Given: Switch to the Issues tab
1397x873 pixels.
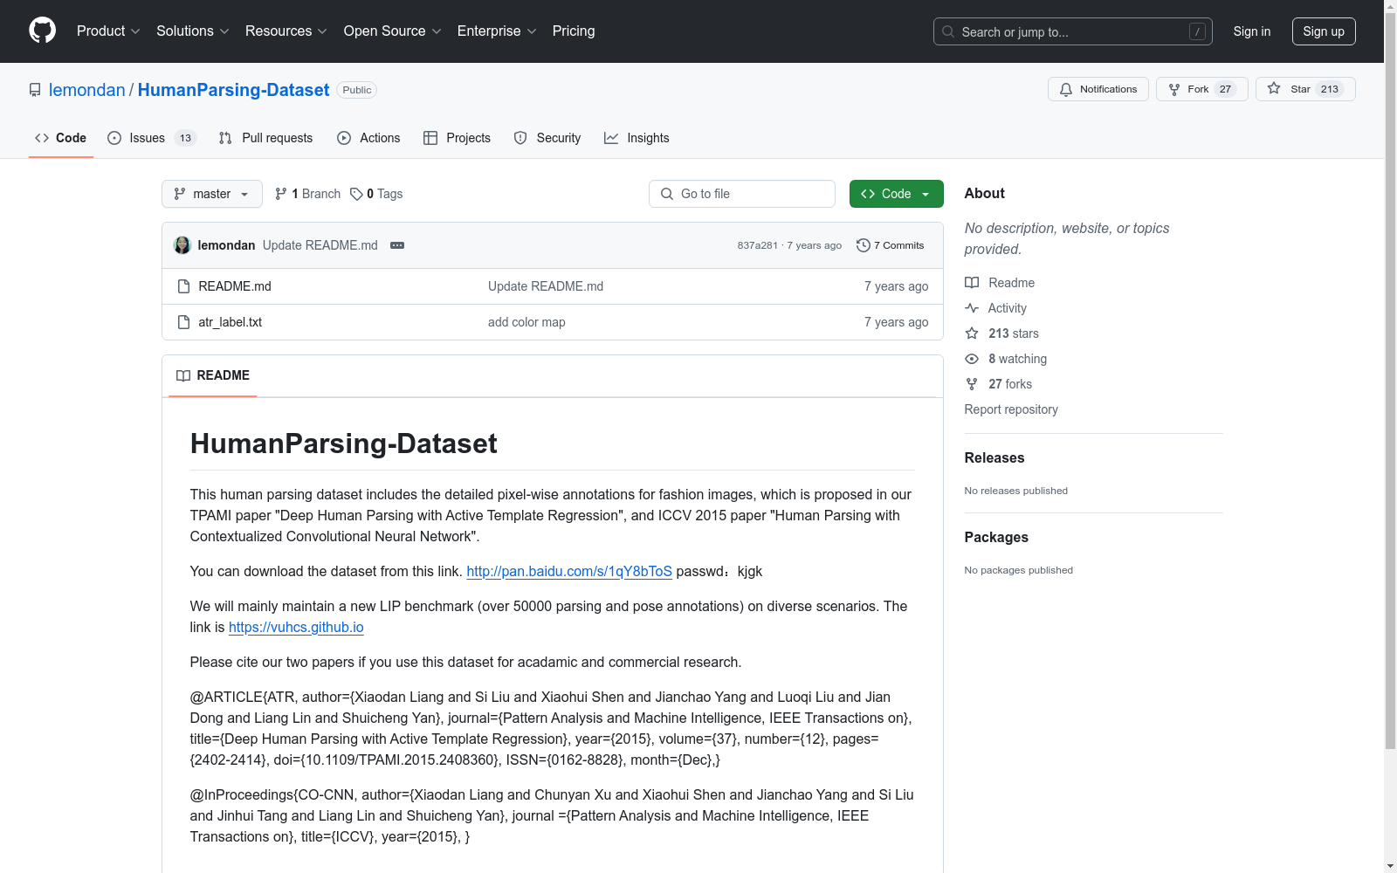Looking at the screenshot, I should coord(152,138).
